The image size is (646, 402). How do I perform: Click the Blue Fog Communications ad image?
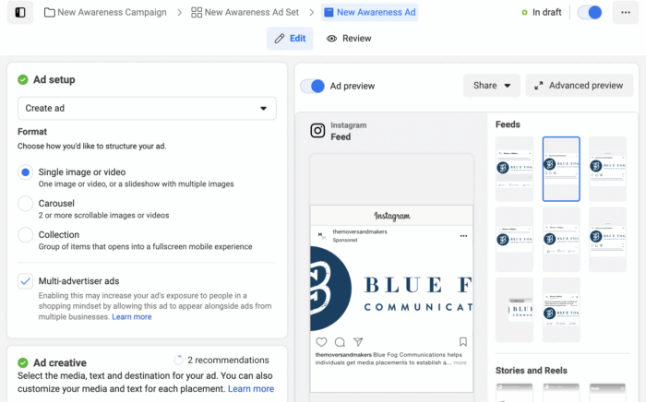coord(392,289)
